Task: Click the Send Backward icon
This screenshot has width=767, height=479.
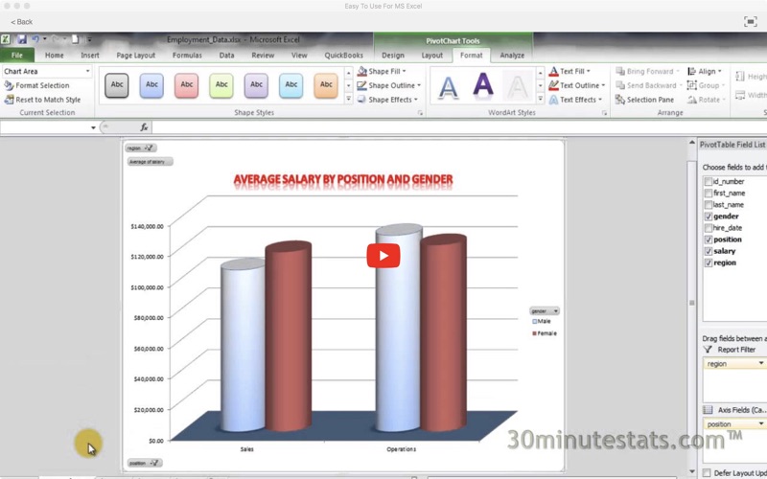Action: pos(620,85)
